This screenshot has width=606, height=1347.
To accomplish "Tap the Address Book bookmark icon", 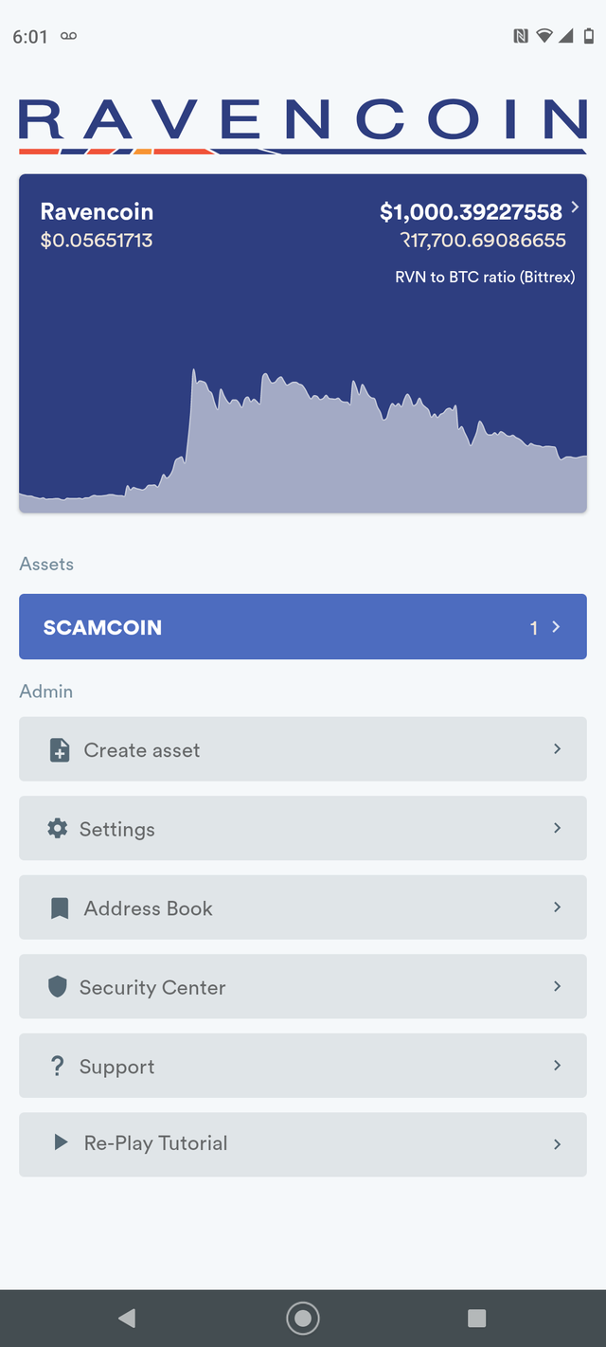I will (60, 908).
